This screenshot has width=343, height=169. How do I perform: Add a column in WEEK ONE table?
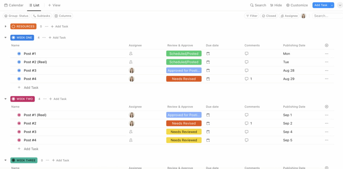327,45
